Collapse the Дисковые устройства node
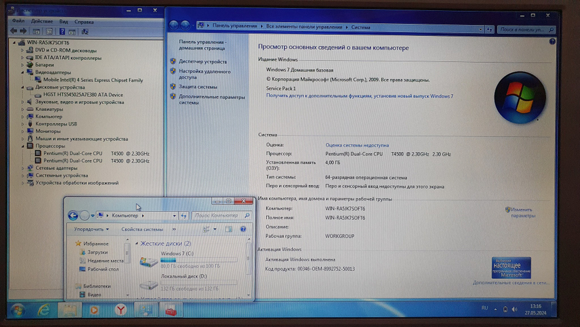580x327 pixels. tap(22, 87)
